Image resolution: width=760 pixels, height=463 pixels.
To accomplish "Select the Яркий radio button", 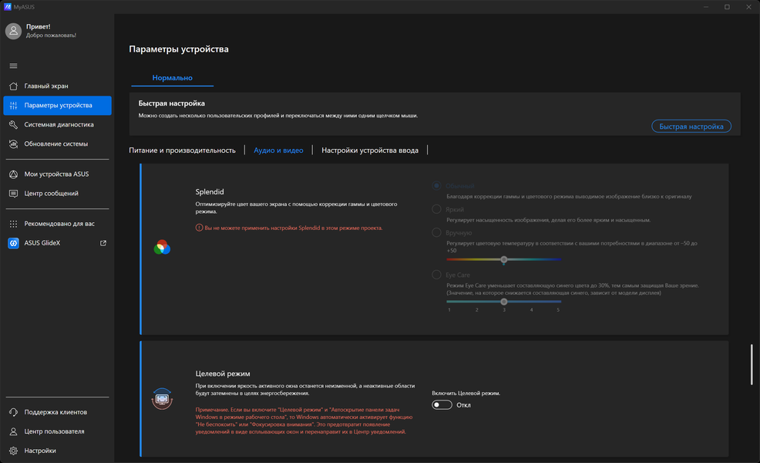I will pyautogui.click(x=436, y=209).
